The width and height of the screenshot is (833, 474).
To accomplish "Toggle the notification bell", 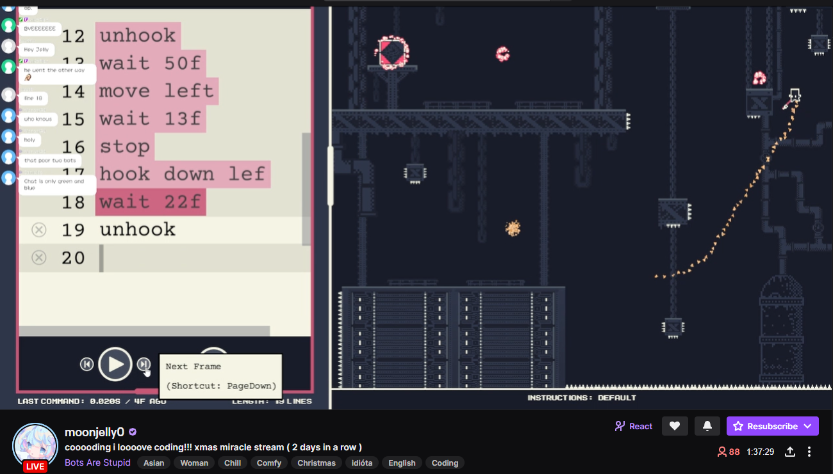I will pyautogui.click(x=707, y=426).
